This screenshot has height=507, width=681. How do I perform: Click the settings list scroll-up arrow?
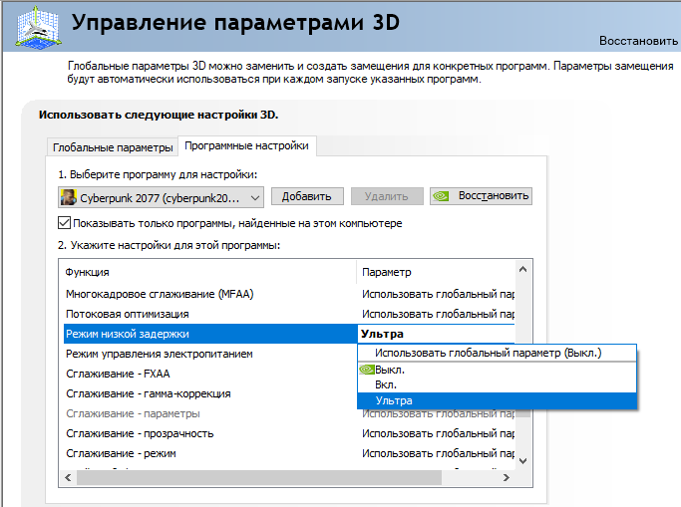coord(523,270)
